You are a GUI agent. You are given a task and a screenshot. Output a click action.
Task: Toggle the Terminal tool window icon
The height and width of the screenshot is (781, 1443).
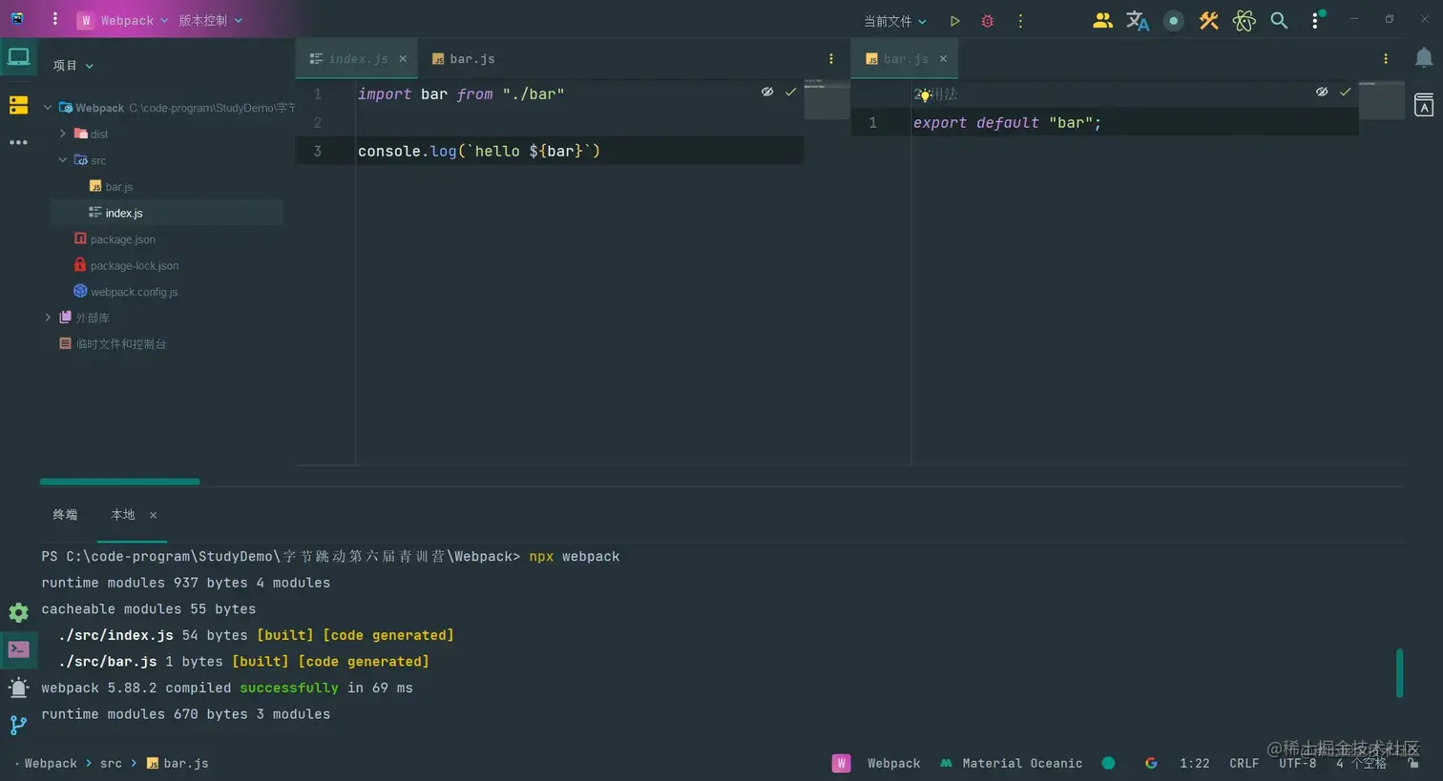18,650
